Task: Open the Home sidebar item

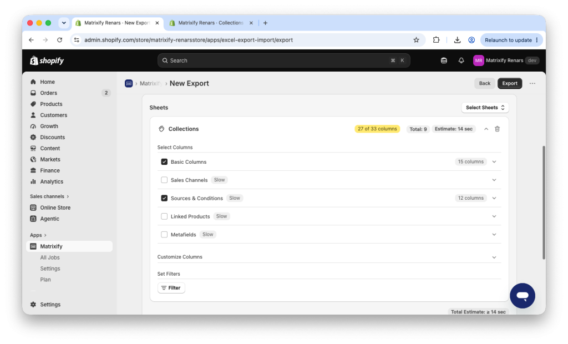Action: click(x=47, y=82)
